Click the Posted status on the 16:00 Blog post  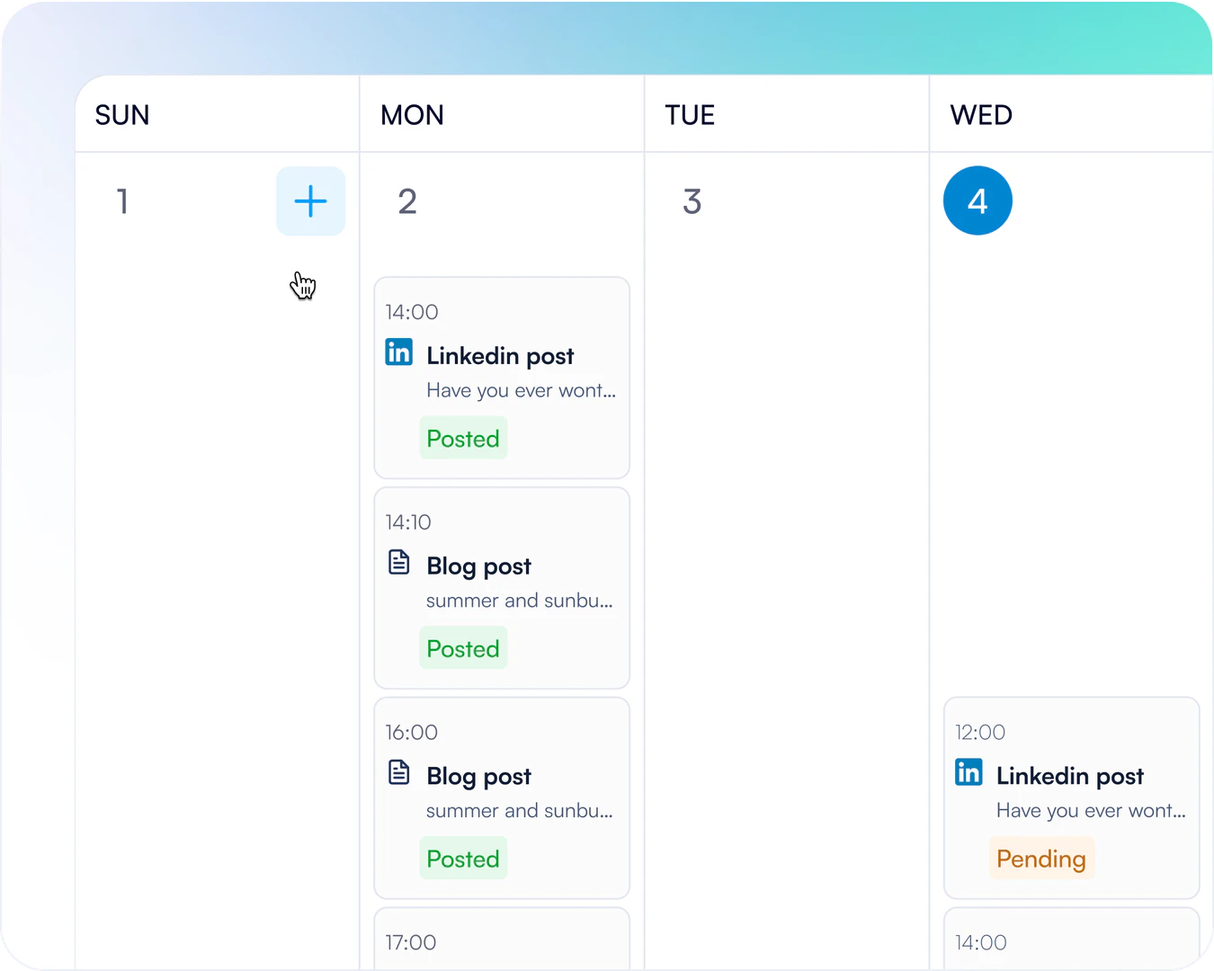click(x=463, y=858)
